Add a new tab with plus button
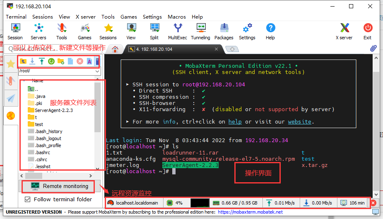 coord(232,49)
